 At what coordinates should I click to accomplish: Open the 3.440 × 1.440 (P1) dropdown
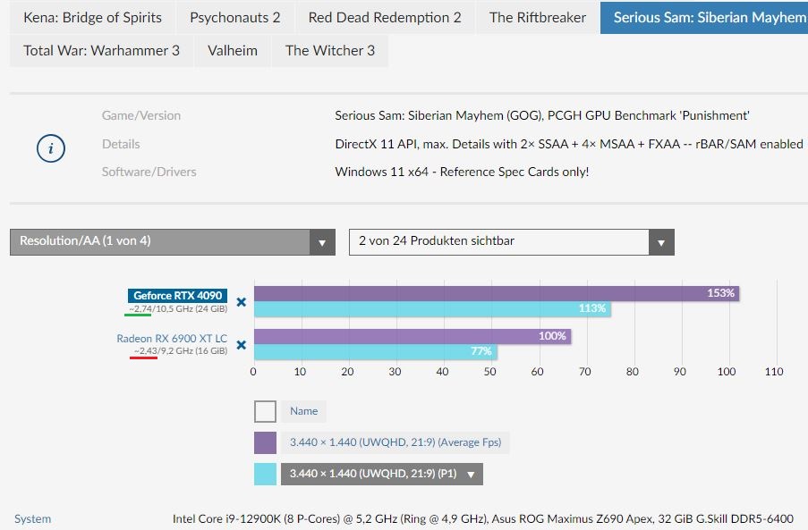[382, 474]
